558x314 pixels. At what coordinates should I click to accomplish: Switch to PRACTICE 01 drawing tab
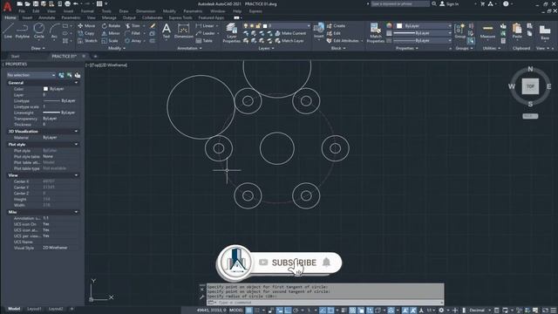click(64, 56)
